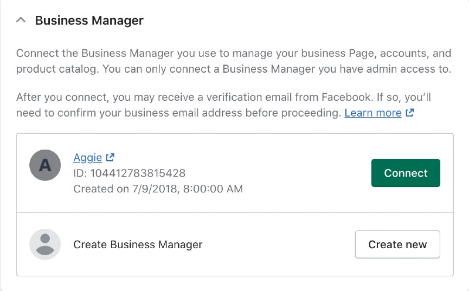Click the default person avatar icon
Image resolution: width=469 pixels, height=291 pixels.
(x=45, y=244)
